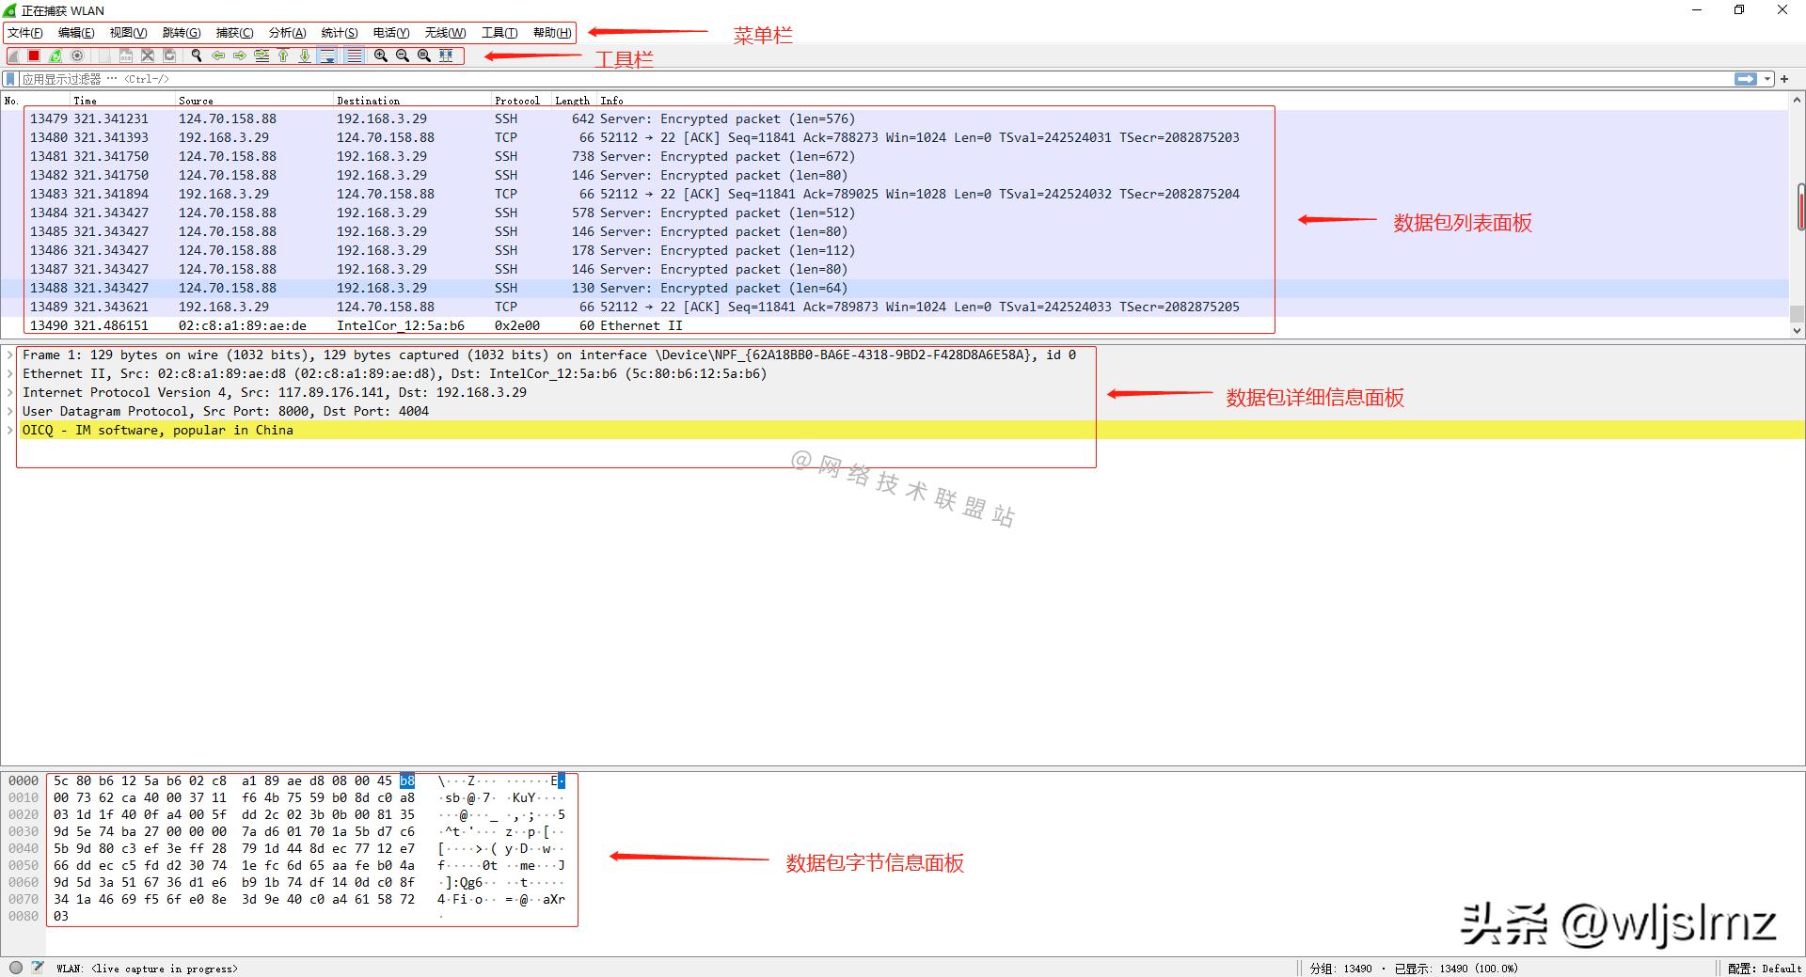Jump to the first packet
The image size is (1806, 977).
[x=283, y=56]
